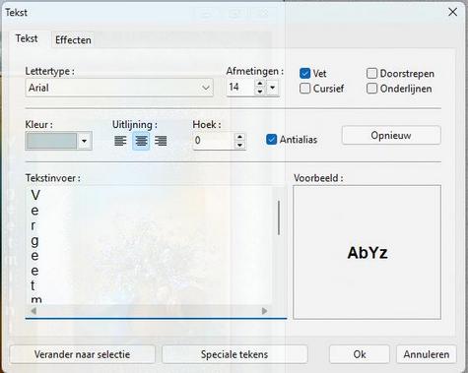Viewport: 468px width, 373px height.
Task: Enable the Doorstrepen checkbox
Action: 371,74
